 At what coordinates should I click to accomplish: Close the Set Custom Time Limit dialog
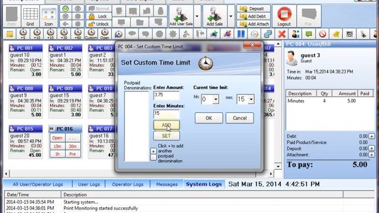pos(252,45)
